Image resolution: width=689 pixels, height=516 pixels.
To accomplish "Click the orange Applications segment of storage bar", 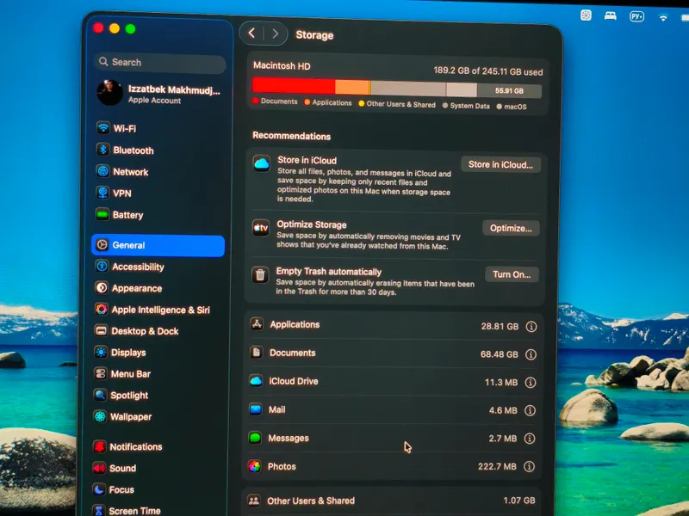I will click(352, 87).
